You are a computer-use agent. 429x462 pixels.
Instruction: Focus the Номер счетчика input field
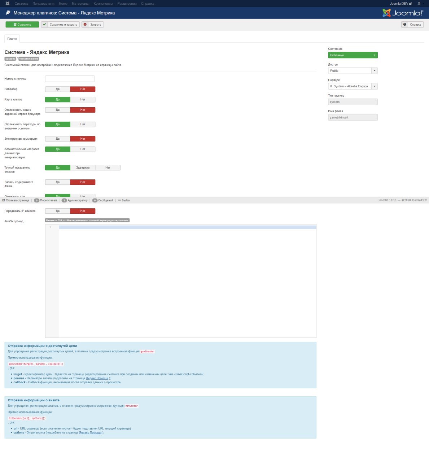pos(70,79)
